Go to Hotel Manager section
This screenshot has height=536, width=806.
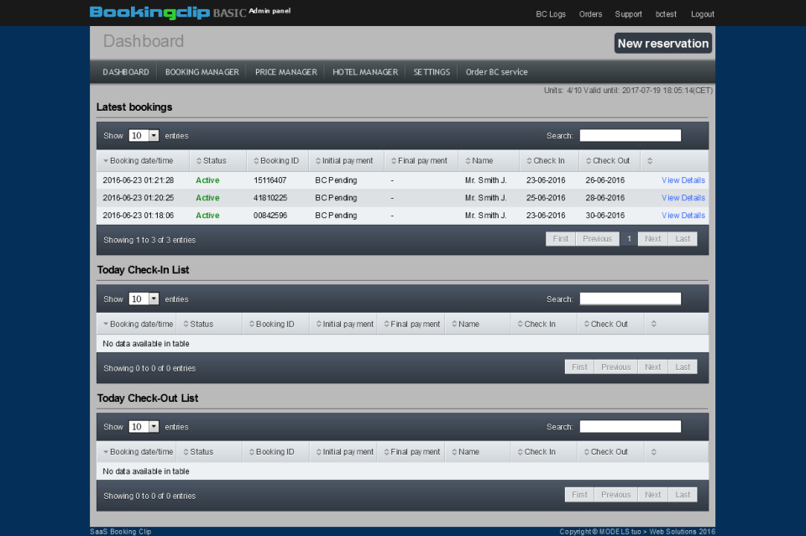pyautogui.click(x=365, y=72)
